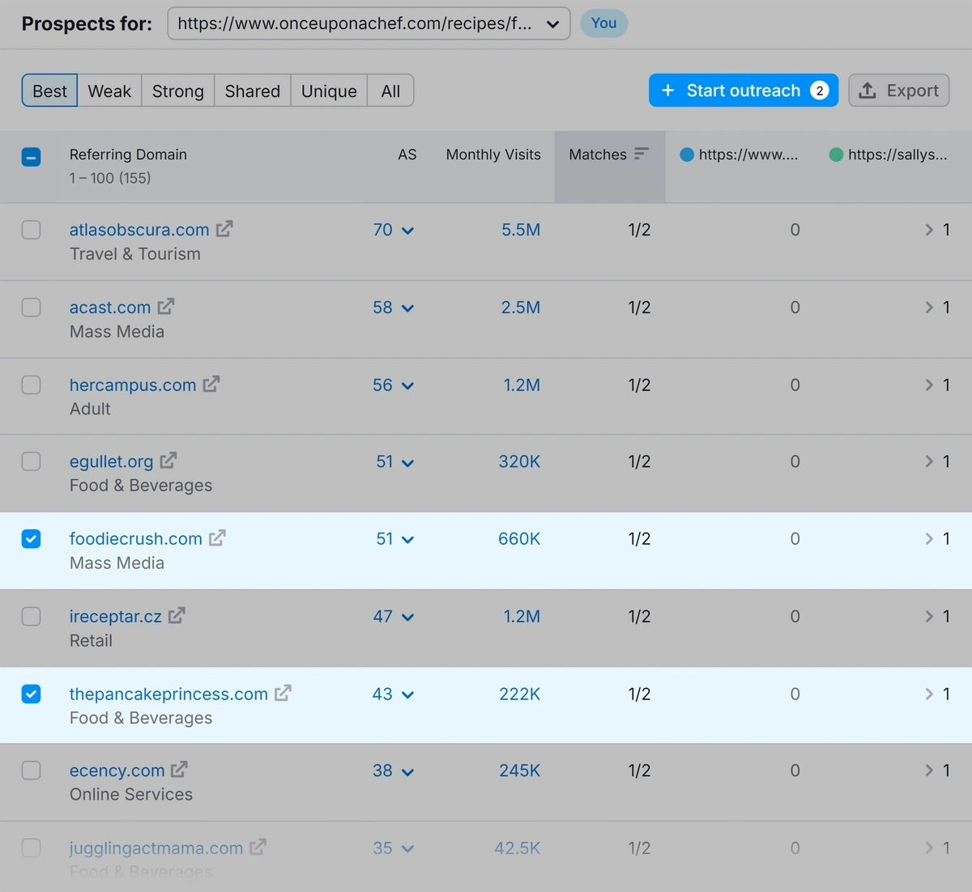
Task: Click the 660K monthly visits value
Action: (x=519, y=539)
